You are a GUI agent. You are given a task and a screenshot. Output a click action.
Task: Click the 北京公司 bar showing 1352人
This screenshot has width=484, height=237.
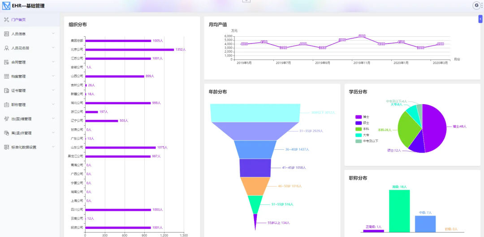(130, 50)
